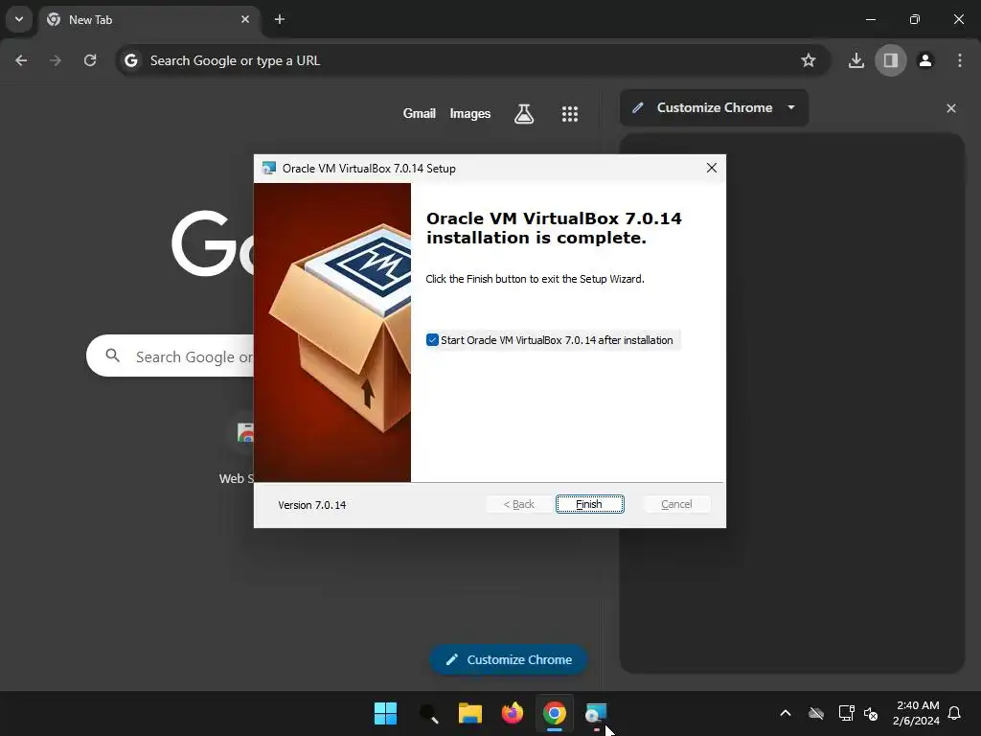Open Gmail link

(420, 113)
